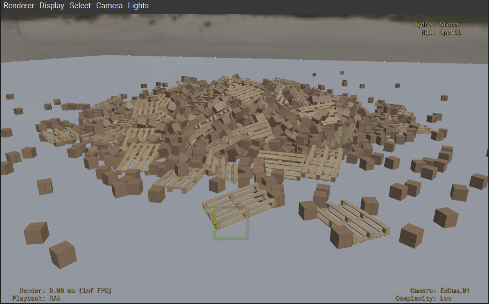Open the Lights menu
Screen dimensions: 489x304
click(138, 6)
